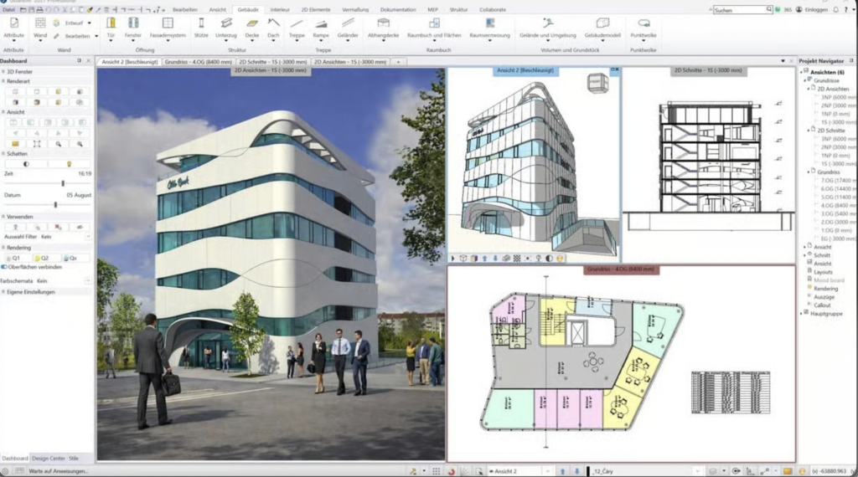Screen dimensions: 858x477
Task: Select the Abhangdecke ceiling tool
Action: (383, 23)
